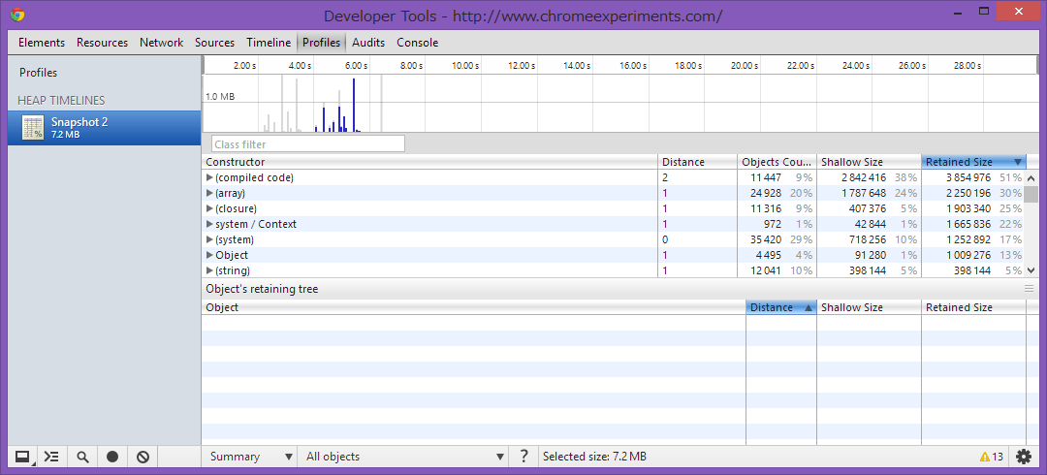The width and height of the screenshot is (1047, 475).
Task: Open search with the magnifier icon
Action: 82,457
